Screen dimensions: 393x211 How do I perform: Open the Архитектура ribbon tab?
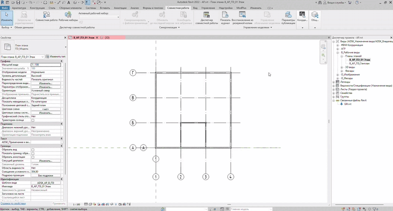[x=19, y=8]
